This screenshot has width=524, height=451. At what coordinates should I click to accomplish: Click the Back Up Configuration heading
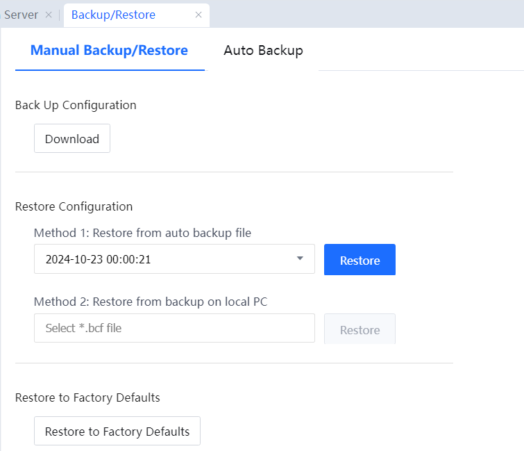(x=76, y=105)
